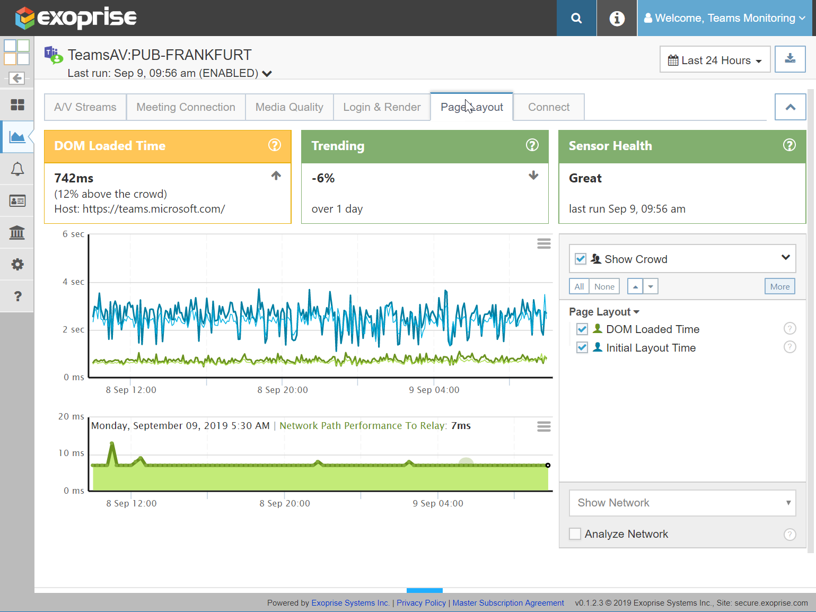Open help for DOM Loaded Time metric row
This screenshot has width=816, height=612.
(789, 329)
